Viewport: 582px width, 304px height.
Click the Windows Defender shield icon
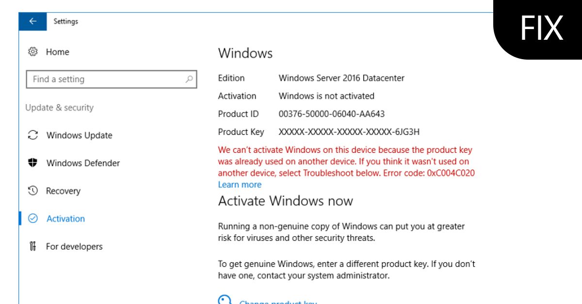(32, 163)
